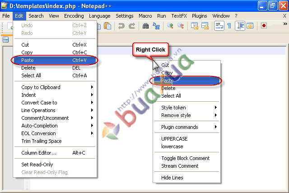Start macro recording with red dot icon
289x193 pixels.
click(264, 26)
